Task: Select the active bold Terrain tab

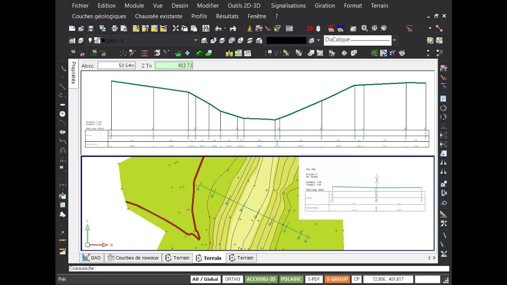Action: [209, 258]
